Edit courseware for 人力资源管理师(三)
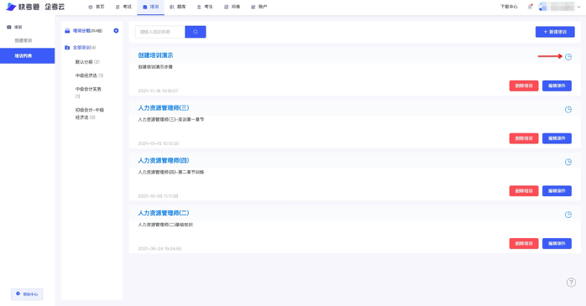This screenshot has height=306, width=586. click(557, 138)
